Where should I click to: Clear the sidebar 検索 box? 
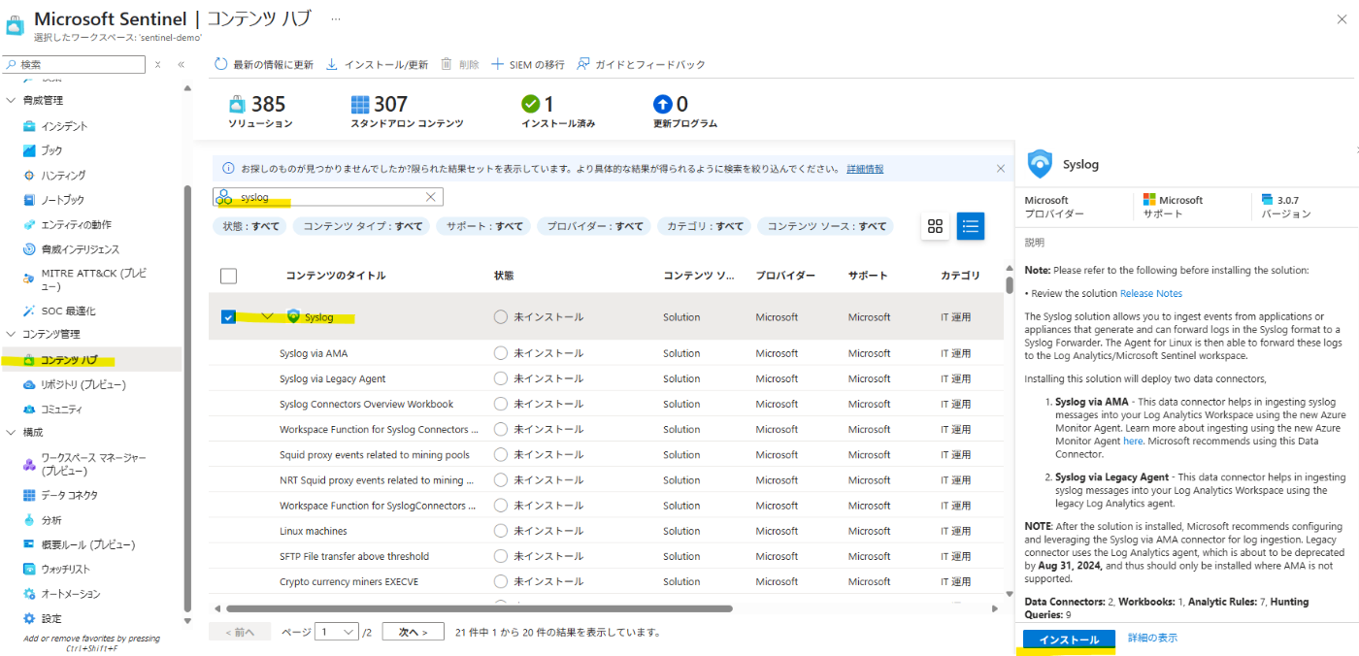(x=157, y=64)
